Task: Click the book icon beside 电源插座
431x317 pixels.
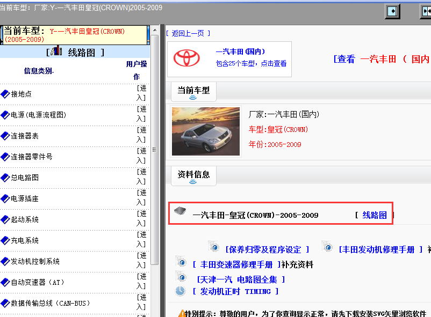Action: (5, 198)
